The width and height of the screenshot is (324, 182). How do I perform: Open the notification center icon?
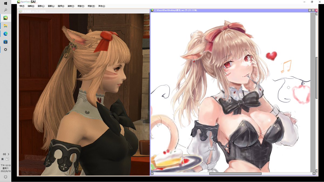pyautogui.click(x=5, y=177)
